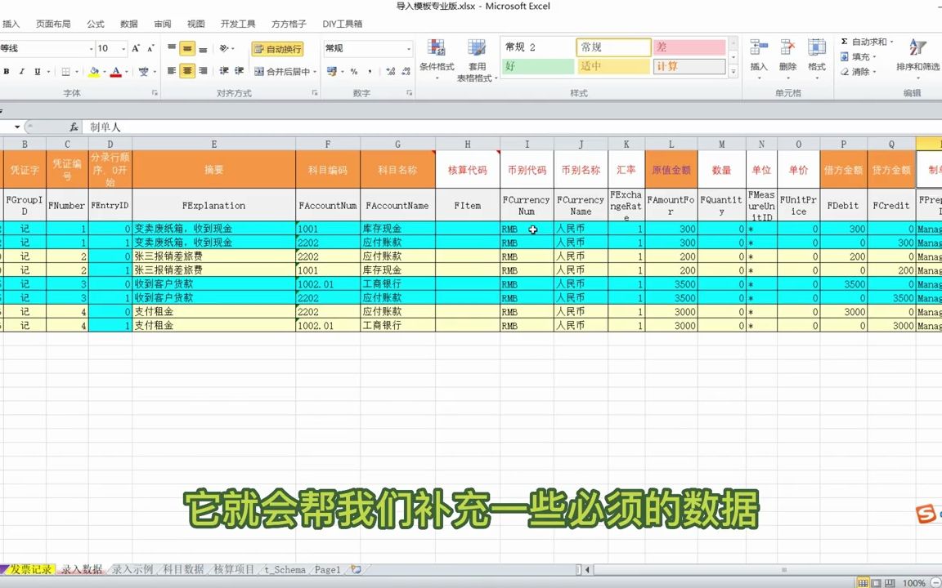Viewport: 942px width, 588px height.
Task: Open the fill color dropdown arrow
Action: point(105,73)
